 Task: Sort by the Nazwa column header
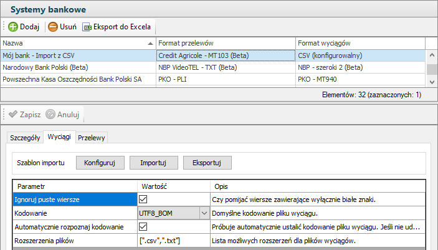pyautogui.click(x=75, y=43)
